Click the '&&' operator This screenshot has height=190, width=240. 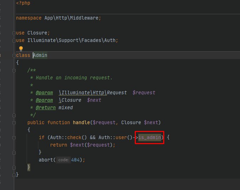93,137
